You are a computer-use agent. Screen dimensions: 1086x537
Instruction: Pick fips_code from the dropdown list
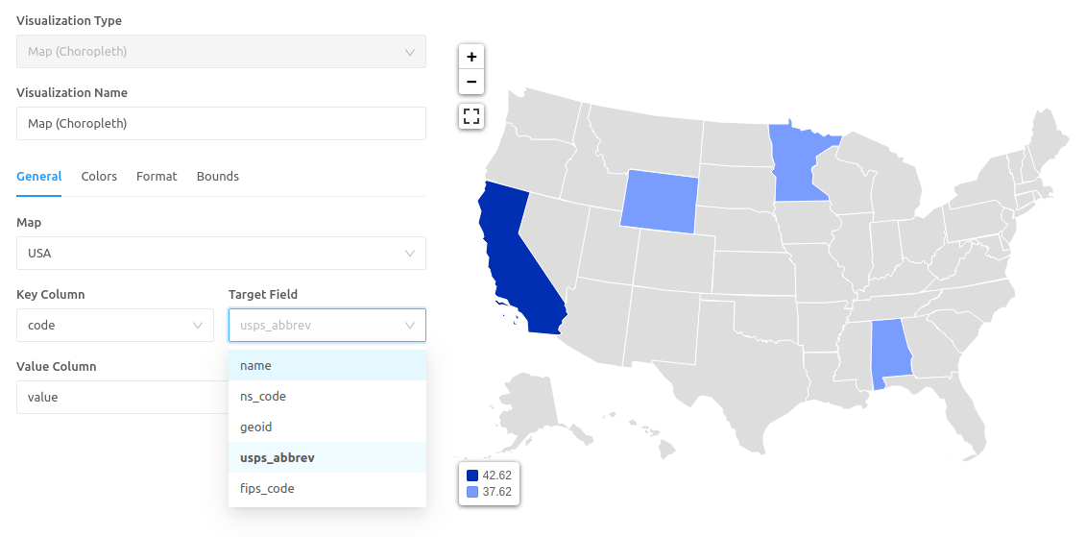pyautogui.click(x=326, y=489)
